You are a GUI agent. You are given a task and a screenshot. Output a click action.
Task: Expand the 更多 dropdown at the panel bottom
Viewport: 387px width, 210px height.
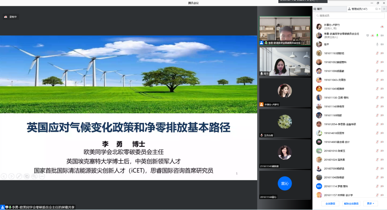(x=371, y=204)
